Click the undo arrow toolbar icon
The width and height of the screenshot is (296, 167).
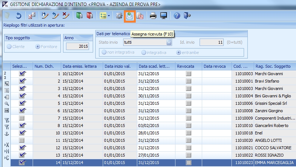tap(18, 16)
